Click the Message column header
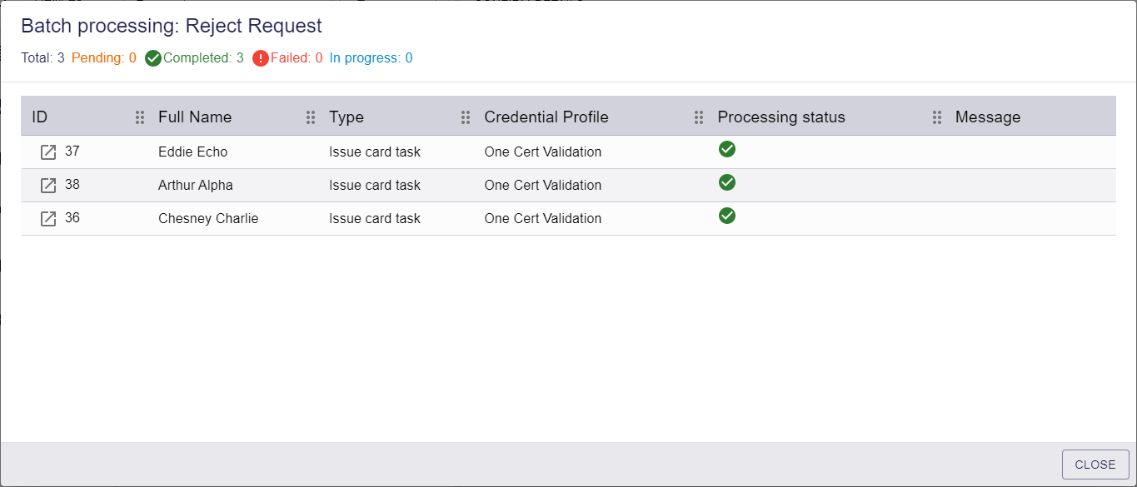Screen dimensions: 1137x487 click(x=988, y=117)
